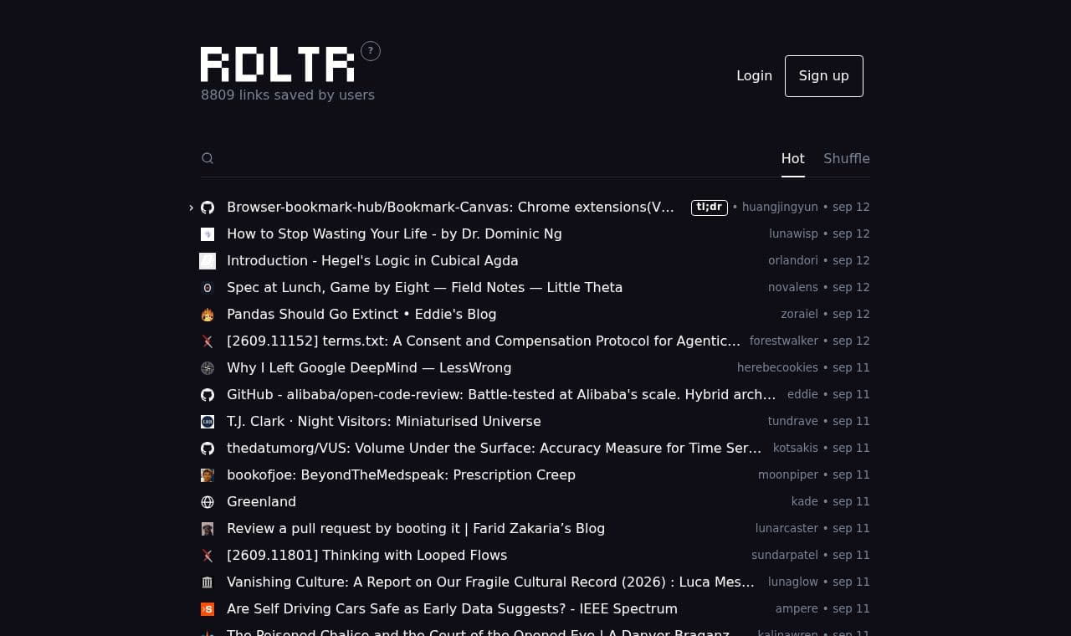Image resolution: width=1071 pixels, height=636 pixels.
Task: Click username forestwalker
Action: pos(784,341)
